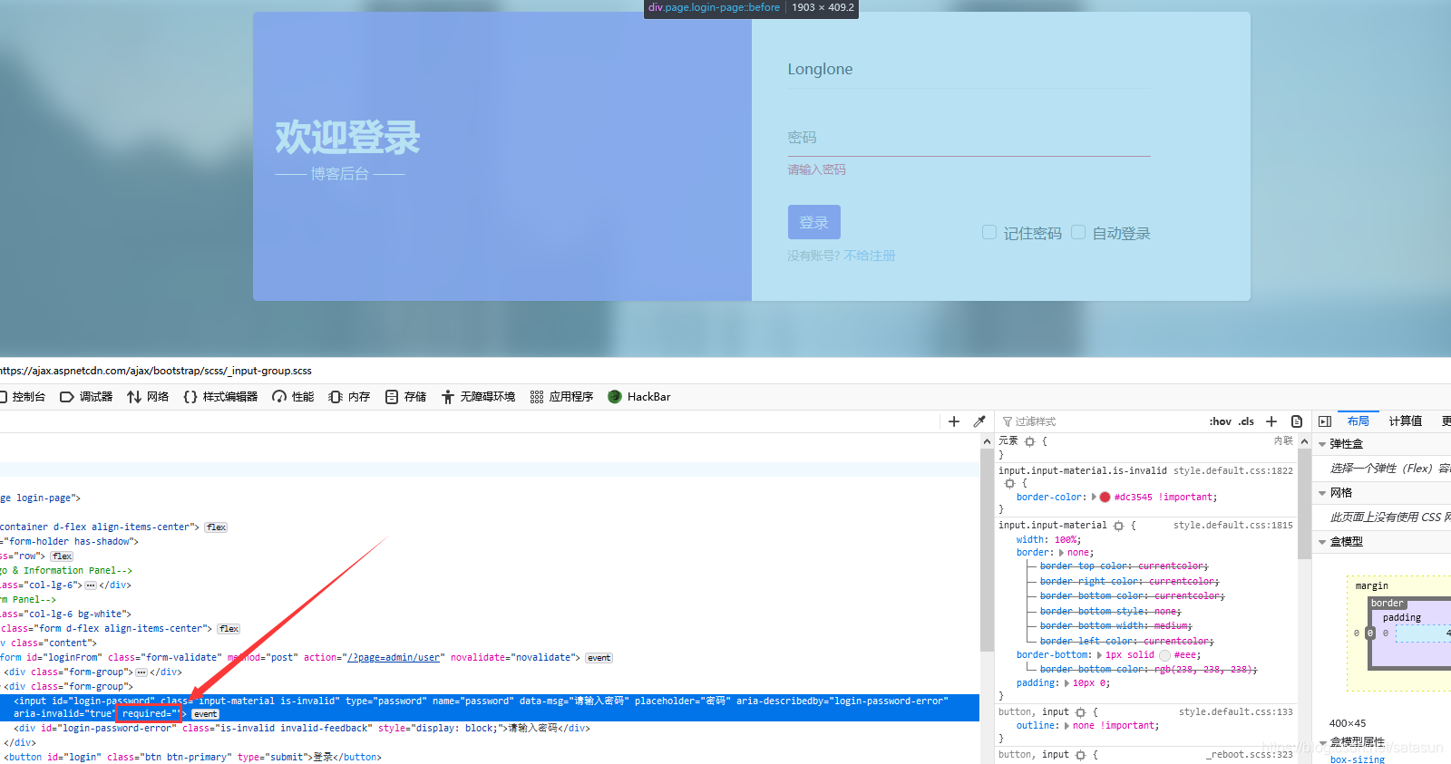Expand the padding shorthand arrow
The height and width of the screenshot is (764, 1451).
point(1067,683)
